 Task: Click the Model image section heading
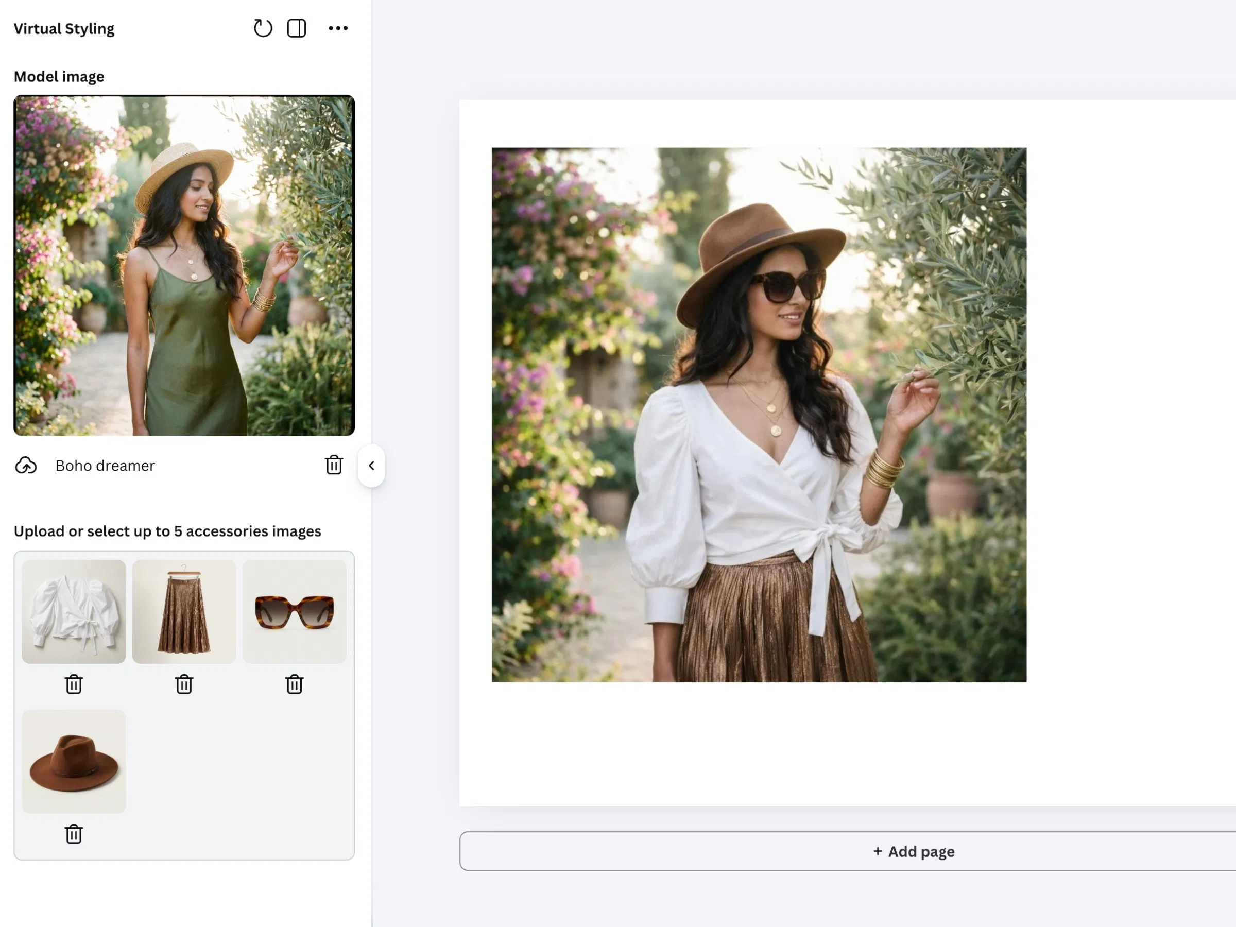tap(59, 77)
